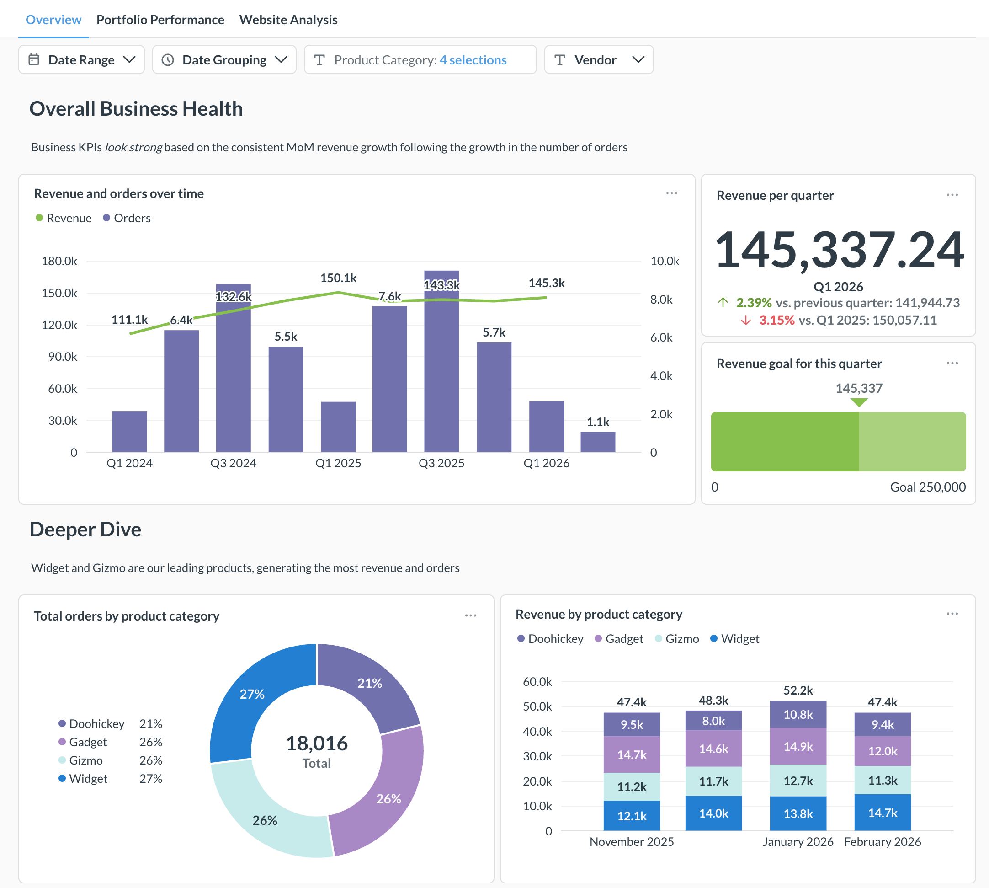989x888 pixels.
Task: Click the clock icon in Date Grouping
Action: click(168, 60)
